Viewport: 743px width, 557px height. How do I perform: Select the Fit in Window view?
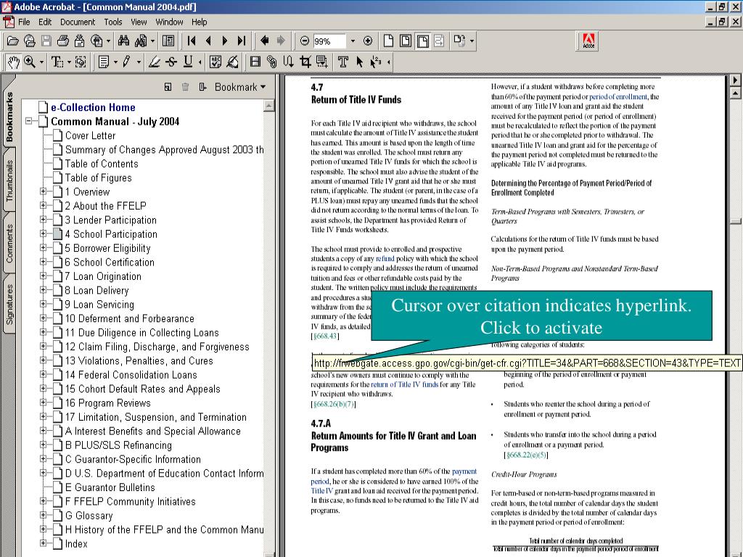(x=406, y=41)
